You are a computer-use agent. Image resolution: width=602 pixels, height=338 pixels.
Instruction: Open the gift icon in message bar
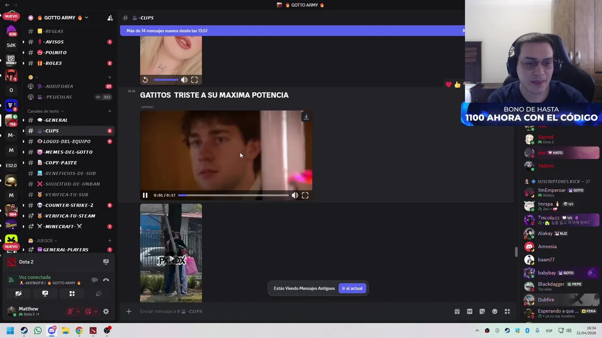click(457, 311)
